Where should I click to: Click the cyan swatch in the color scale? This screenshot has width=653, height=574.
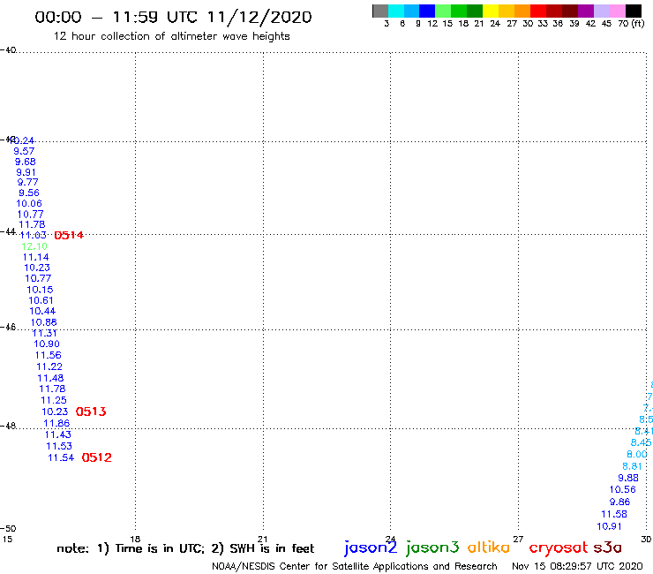pos(396,11)
